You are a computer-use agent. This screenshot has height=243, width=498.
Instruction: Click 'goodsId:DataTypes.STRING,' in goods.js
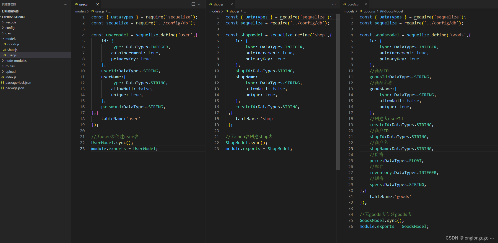[400, 77]
